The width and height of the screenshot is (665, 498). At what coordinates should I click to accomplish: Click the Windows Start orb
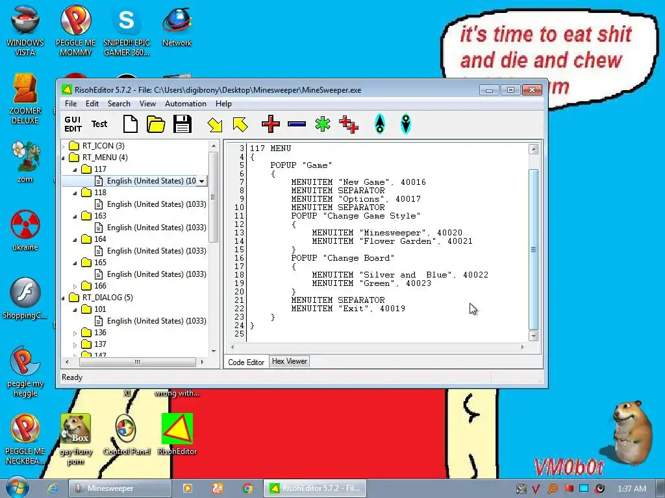coord(17,488)
